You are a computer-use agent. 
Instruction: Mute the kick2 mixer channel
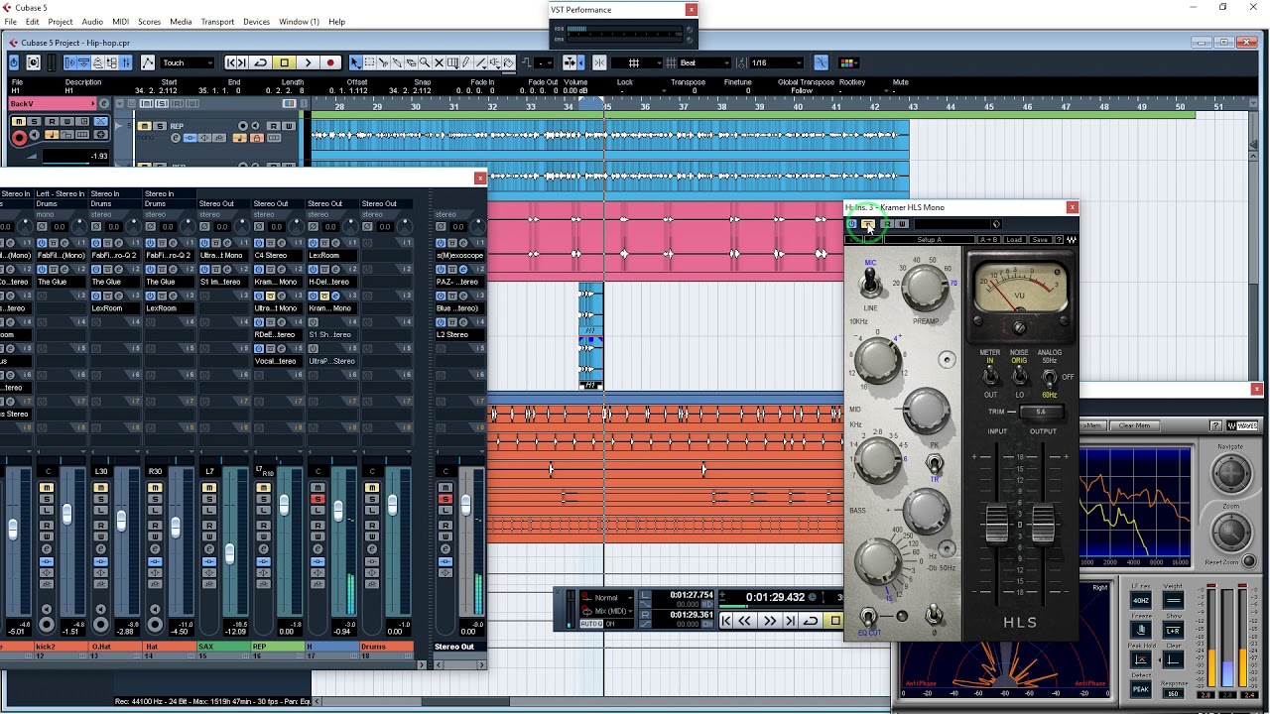[46, 488]
